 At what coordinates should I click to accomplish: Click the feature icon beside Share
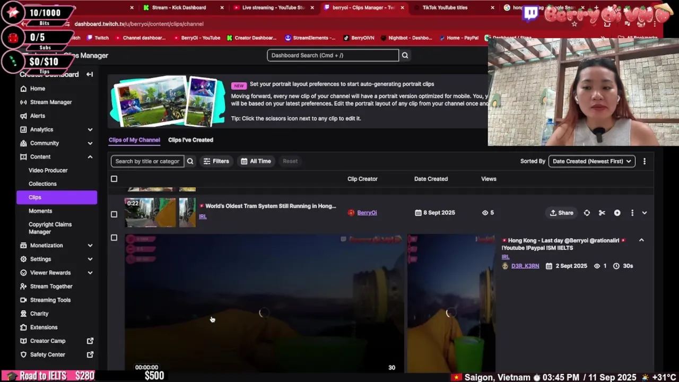click(587, 213)
